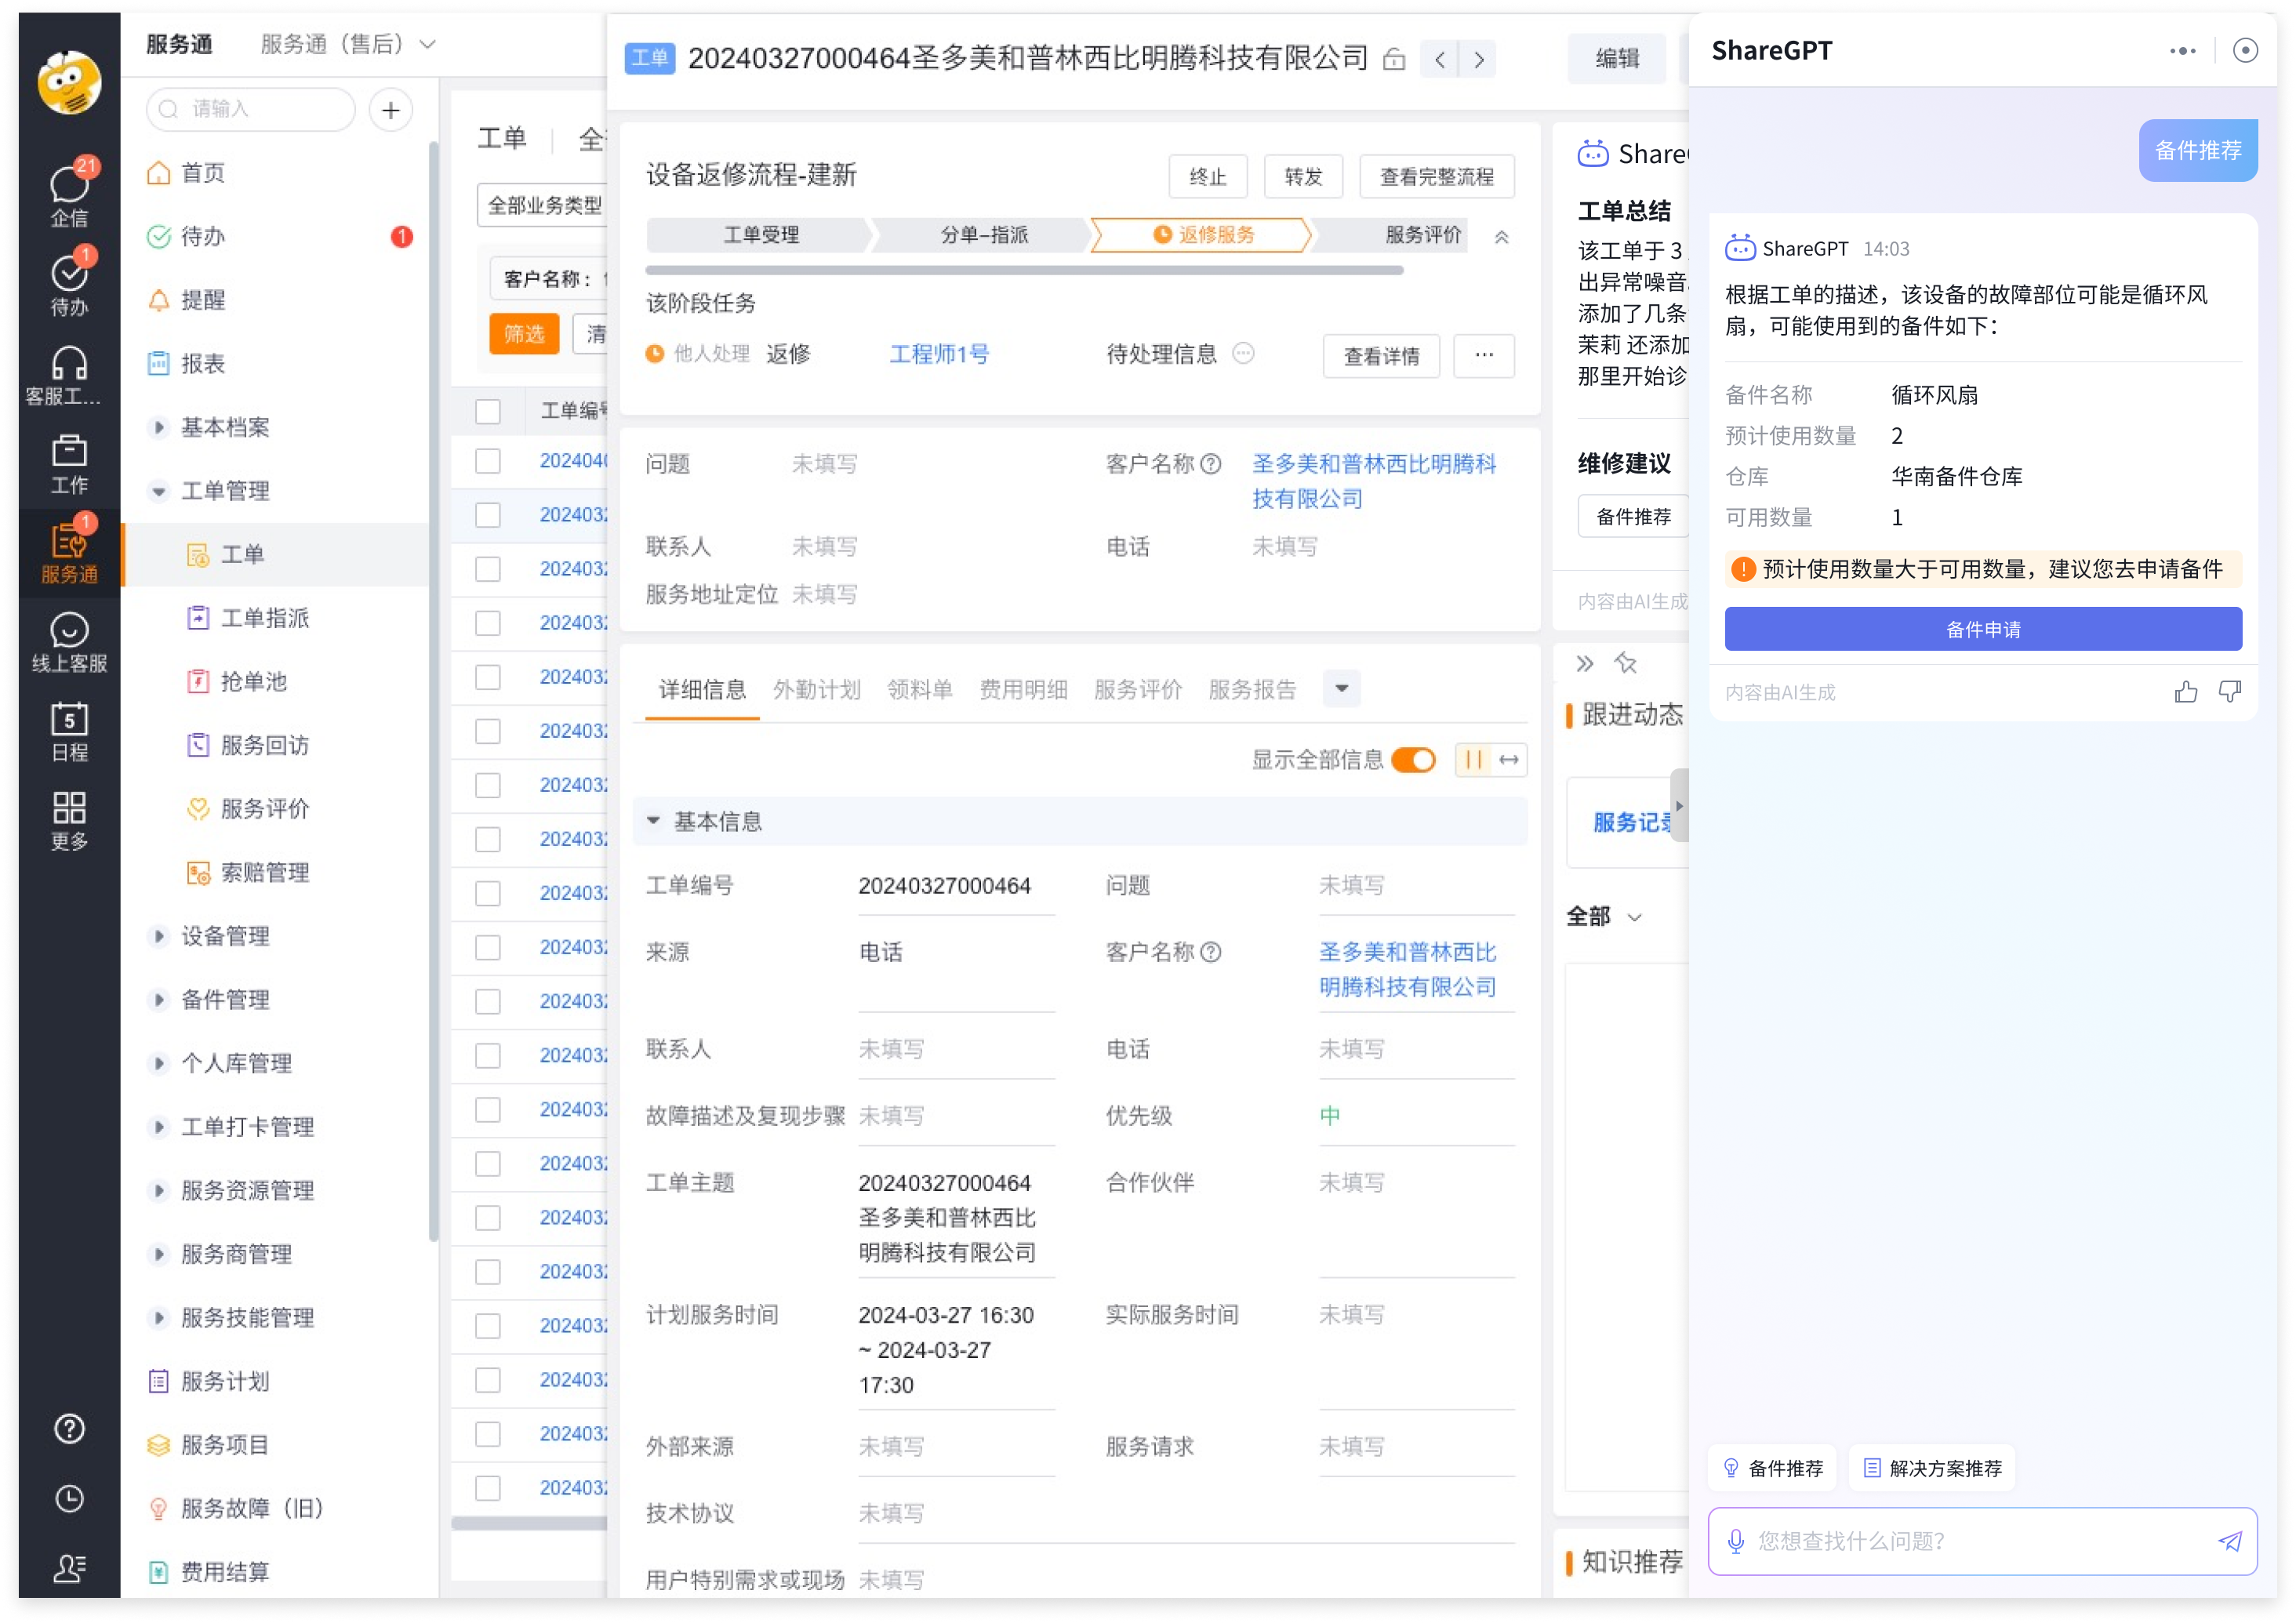Click ShareGPT question input field
Viewport: 2296px width, 1623px height.
click(x=1982, y=1541)
